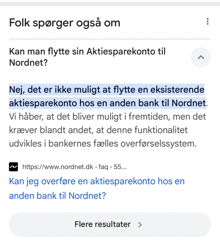
Task: Click the Nordnet favicon logo
Action: pyautogui.click(x=14, y=167)
